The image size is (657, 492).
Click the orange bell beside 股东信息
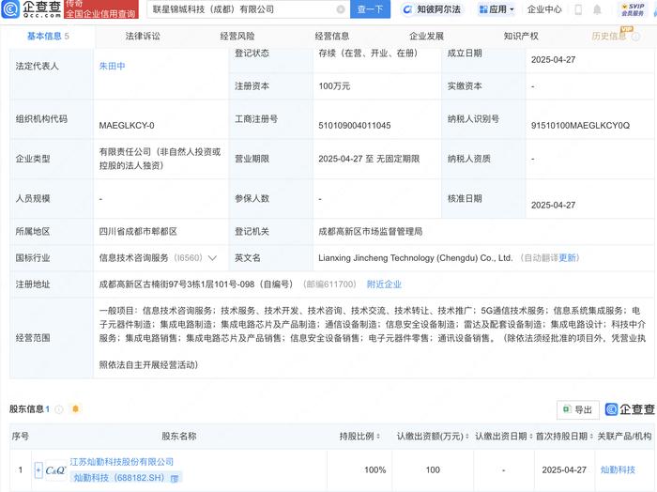(x=75, y=408)
